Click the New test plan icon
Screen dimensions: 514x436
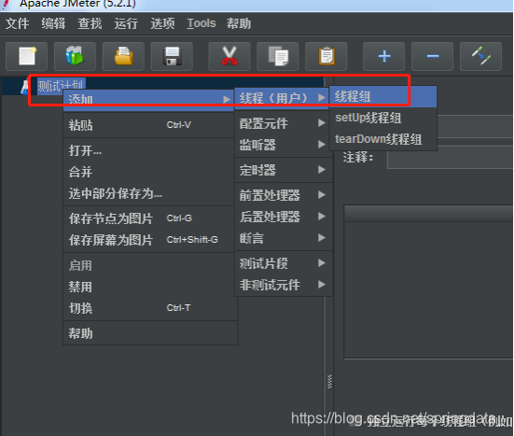click(26, 56)
